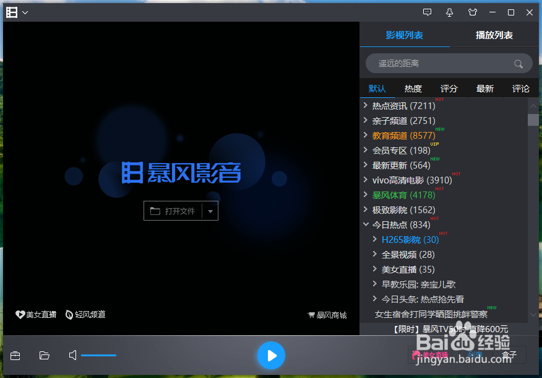Open the skin (shirt) icon
This screenshot has width=542, height=378.
473,12
